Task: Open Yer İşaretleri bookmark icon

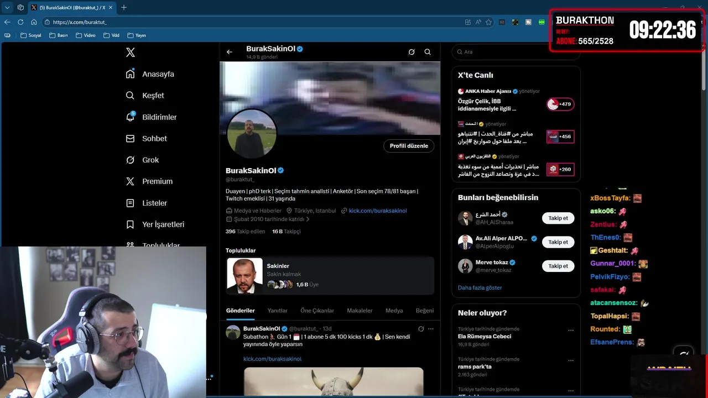Action: (x=130, y=224)
